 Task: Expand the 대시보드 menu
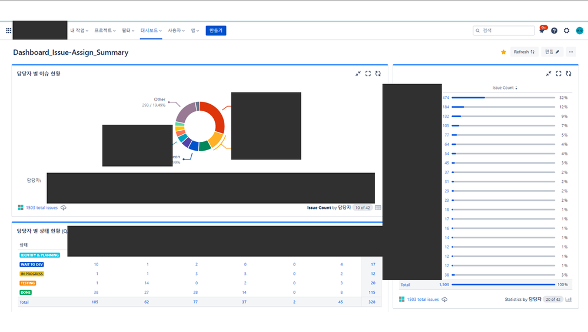point(151,31)
